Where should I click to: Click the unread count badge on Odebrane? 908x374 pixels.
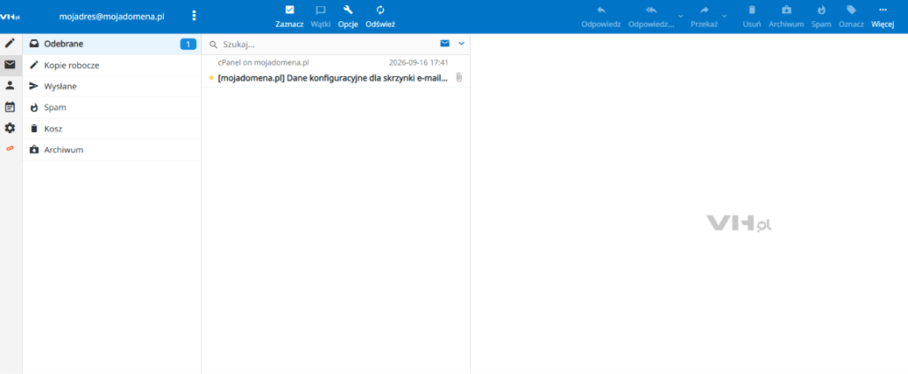(x=188, y=44)
